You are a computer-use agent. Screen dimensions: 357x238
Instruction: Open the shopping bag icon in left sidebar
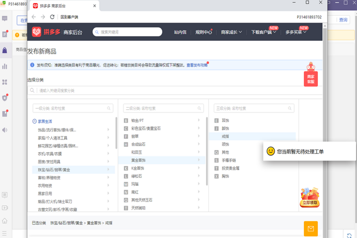pos(4,50)
